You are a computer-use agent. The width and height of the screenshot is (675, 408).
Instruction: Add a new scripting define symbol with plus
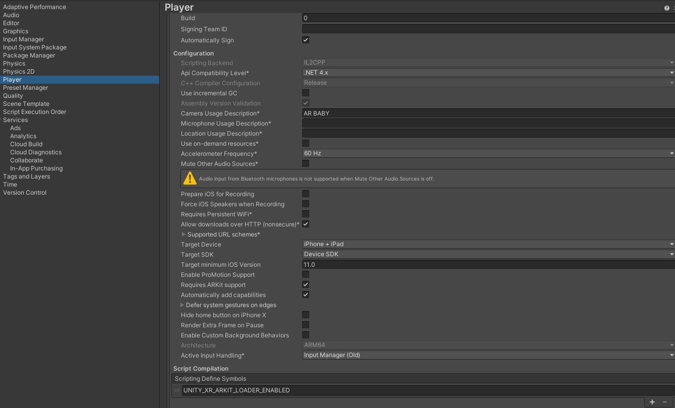click(x=652, y=402)
